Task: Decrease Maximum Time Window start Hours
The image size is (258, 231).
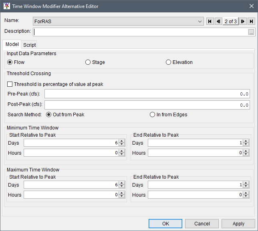Action: [121, 197]
